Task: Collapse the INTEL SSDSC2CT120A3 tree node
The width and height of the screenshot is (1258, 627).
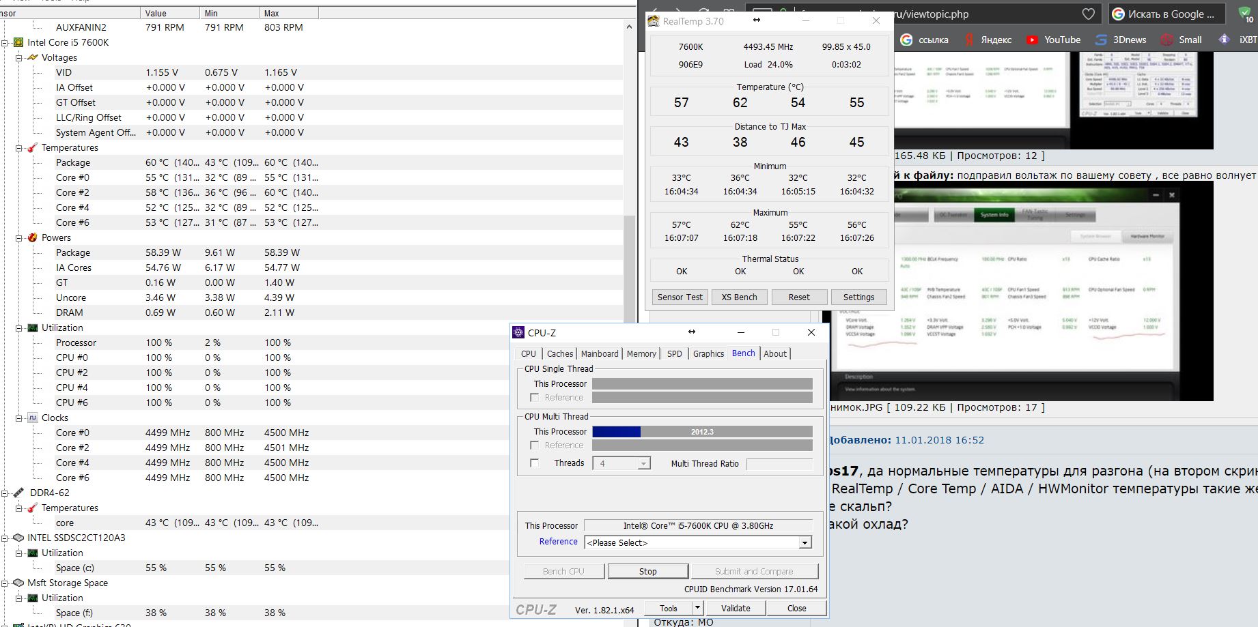Action: pyautogui.click(x=5, y=538)
